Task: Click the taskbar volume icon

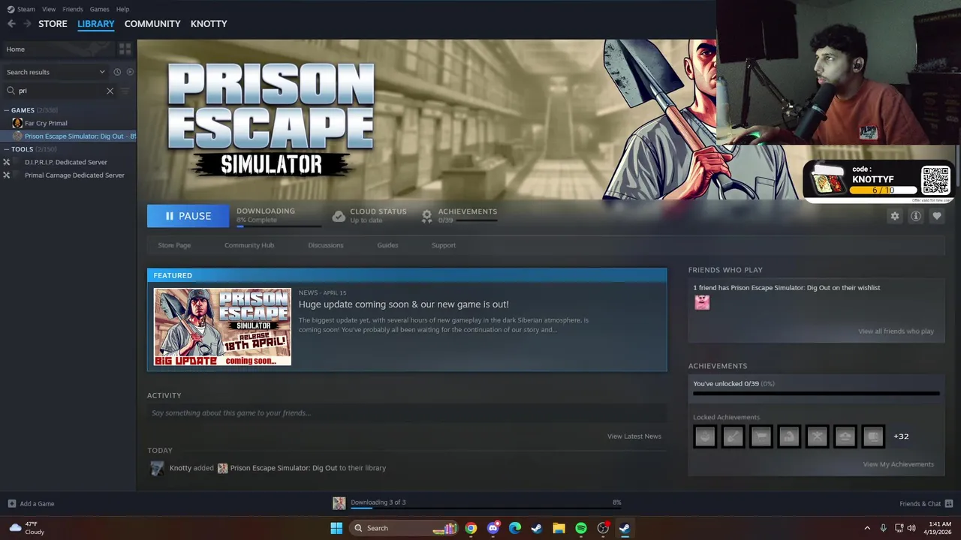Action: coord(911,528)
